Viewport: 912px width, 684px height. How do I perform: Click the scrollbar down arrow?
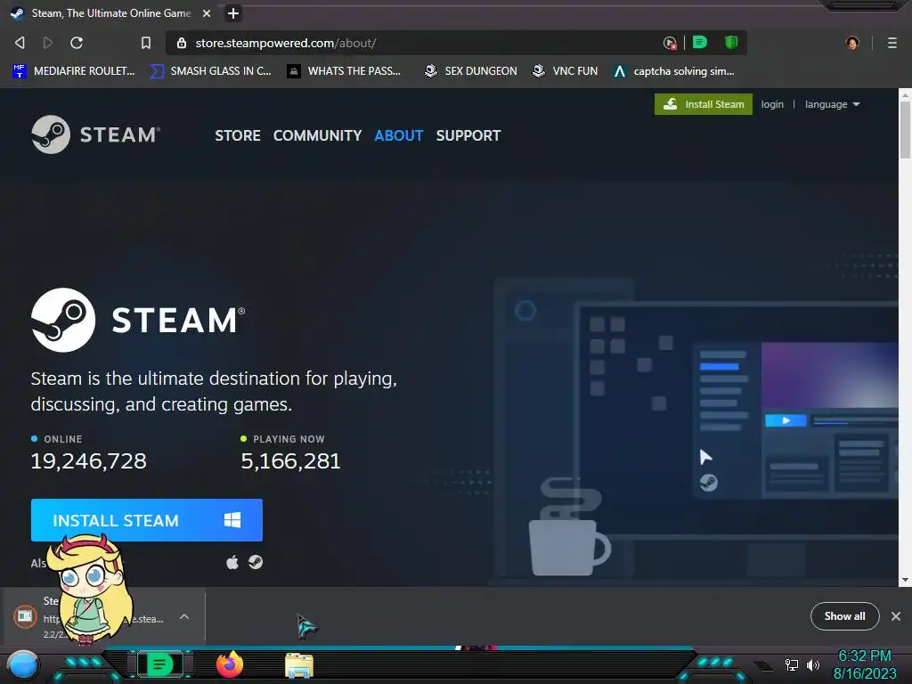(x=905, y=580)
